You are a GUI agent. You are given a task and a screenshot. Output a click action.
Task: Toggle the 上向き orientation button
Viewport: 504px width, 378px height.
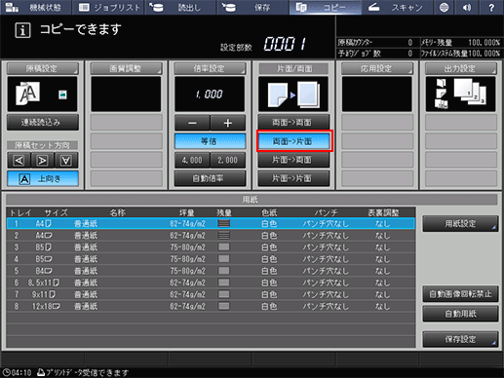[43, 178]
